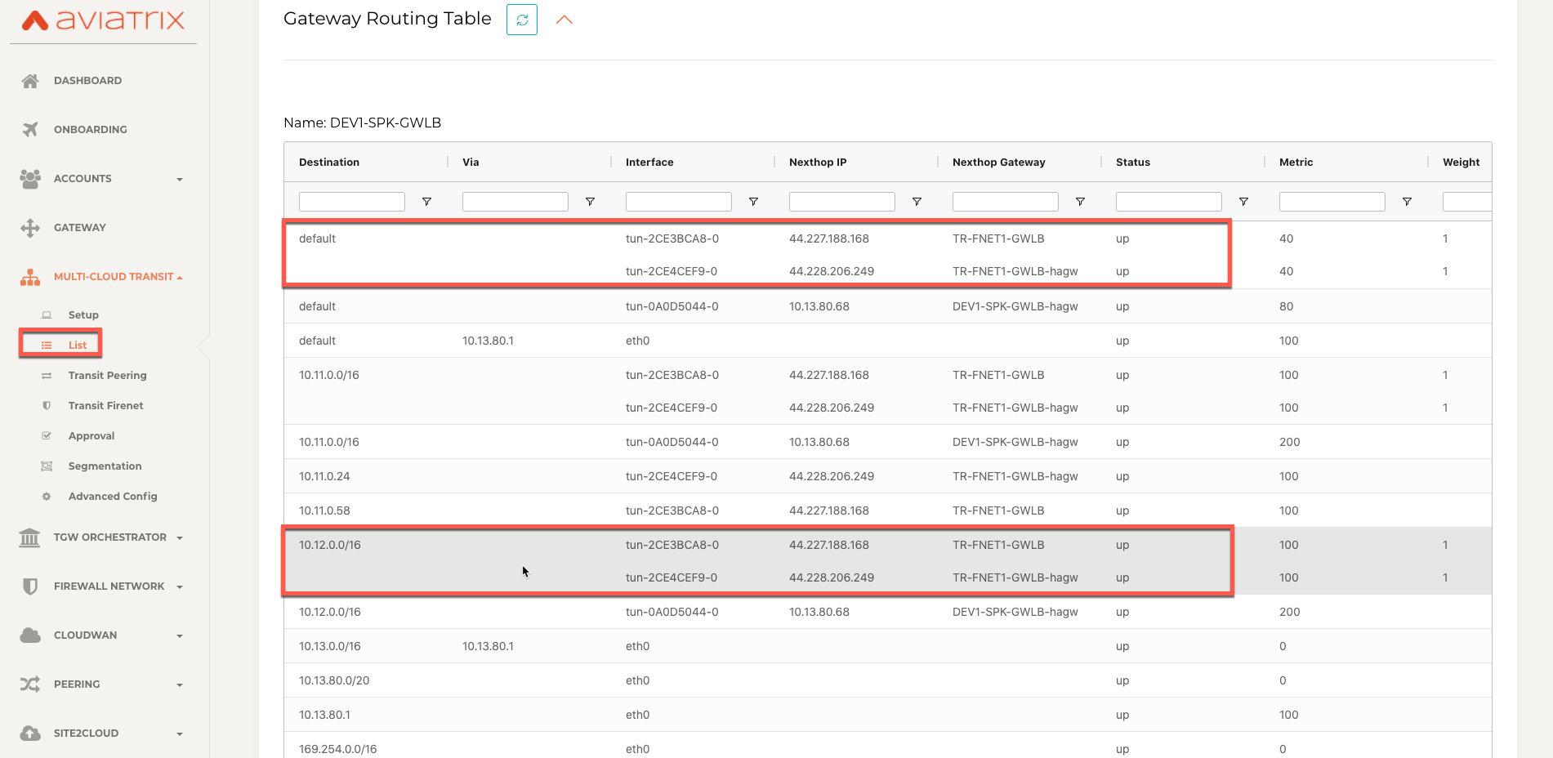The image size is (1553, 758).
Task: Click the Status column filter icon
Action: 1243,202
